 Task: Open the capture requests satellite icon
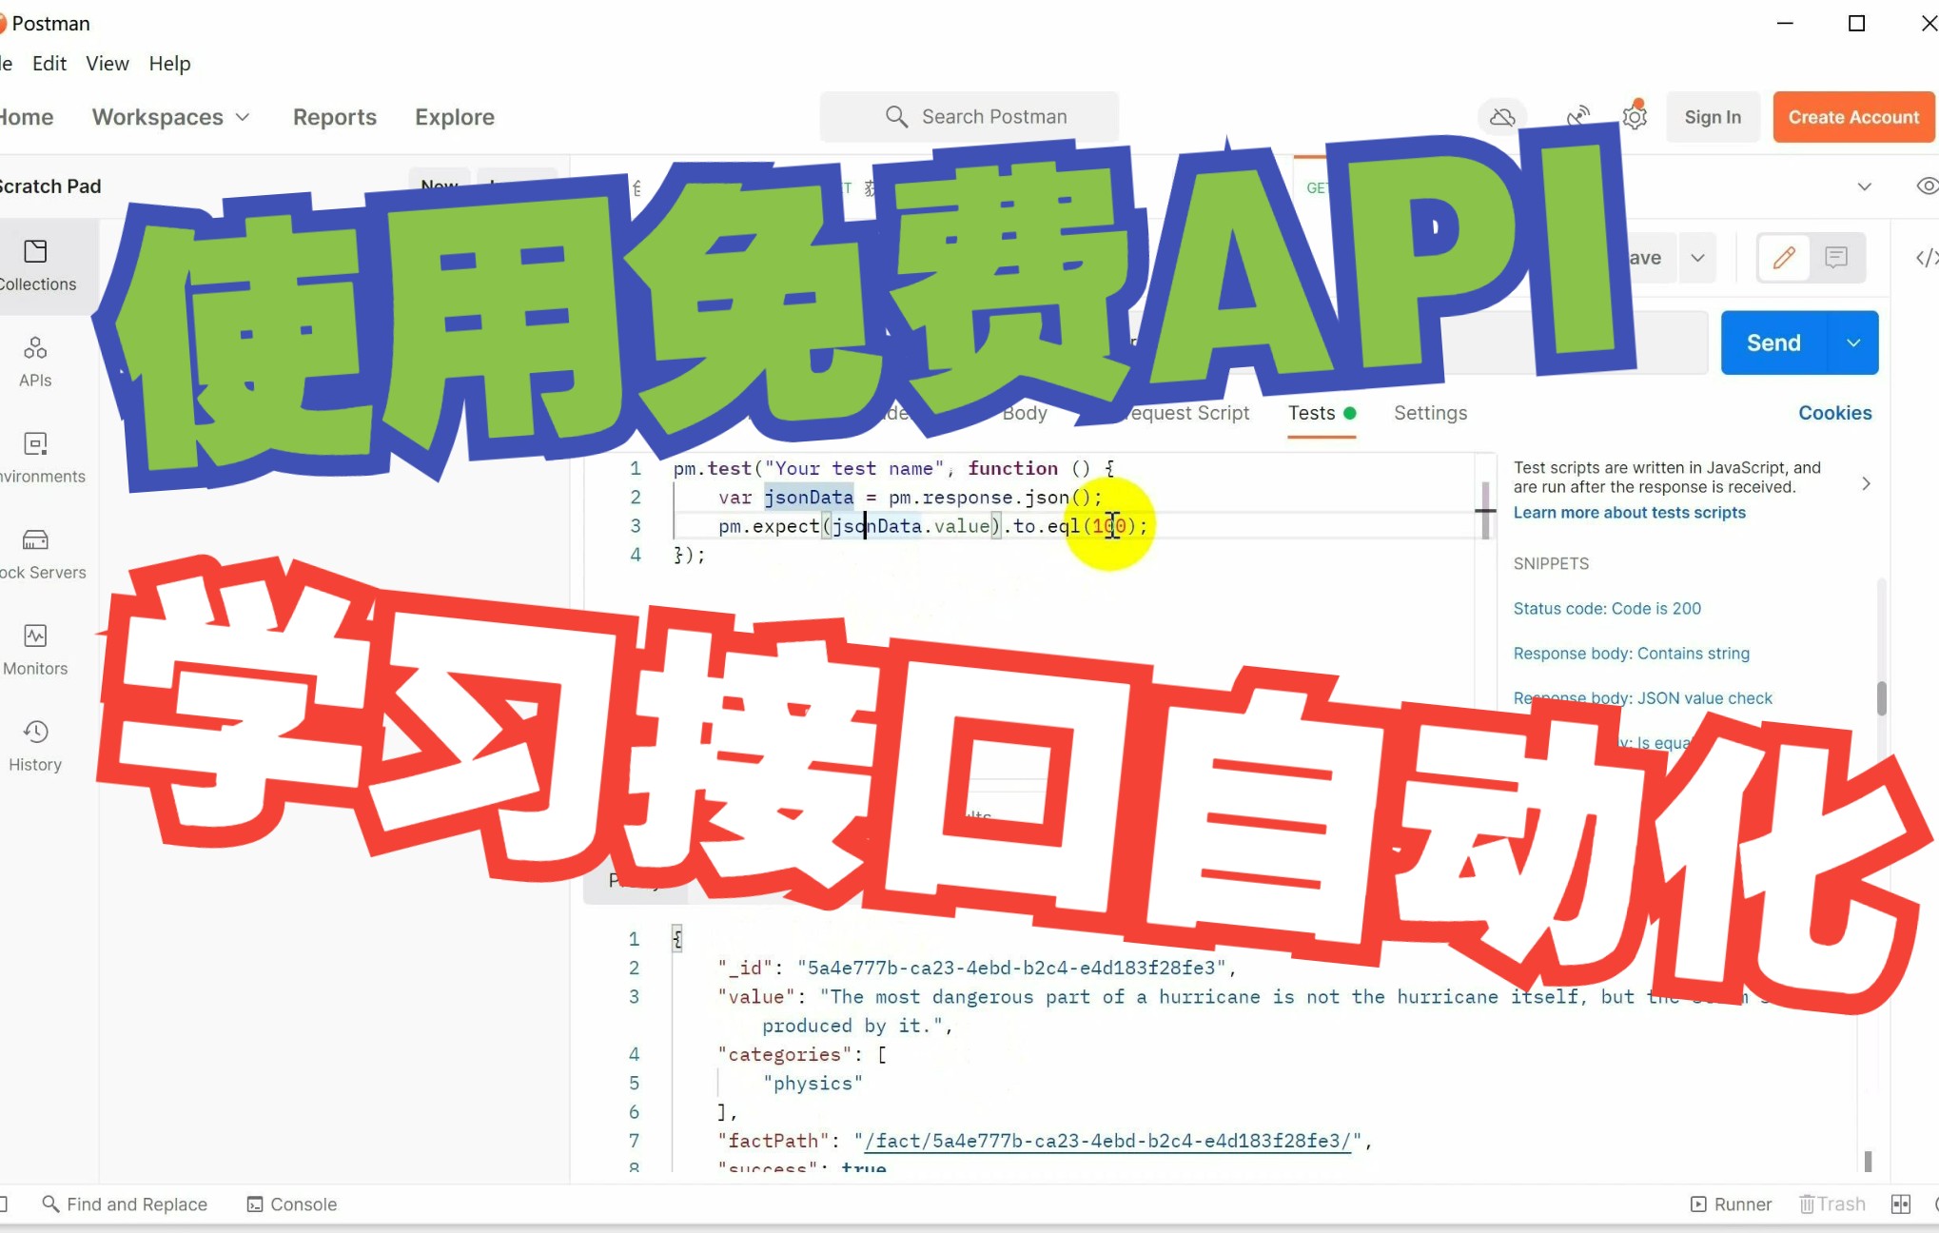(1578, 116)
